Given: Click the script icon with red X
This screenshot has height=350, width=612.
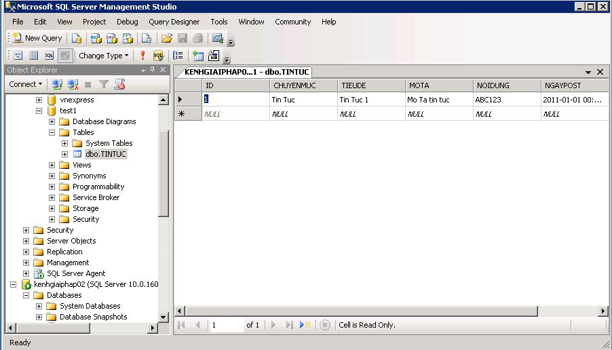Looking at the screenshot, I should point(119,84).
